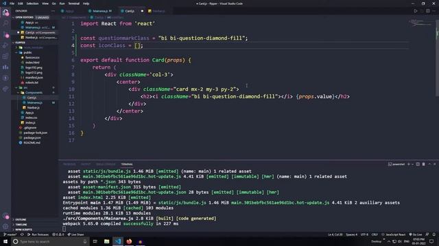Open the Source Control view
Screen dimensions: 439x246
tap(5, 35)
